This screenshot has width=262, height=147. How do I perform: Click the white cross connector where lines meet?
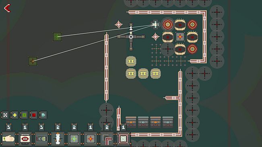[155, 24]
